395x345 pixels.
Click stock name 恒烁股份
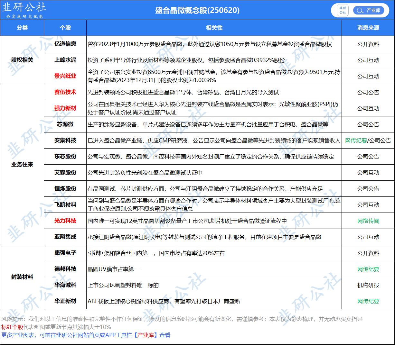coord(65,189)
